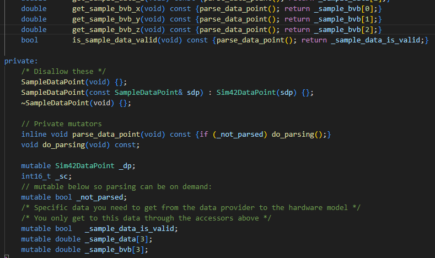Click the _sample_bvb[2] return expression
The image size is (435, 258).
343,30
